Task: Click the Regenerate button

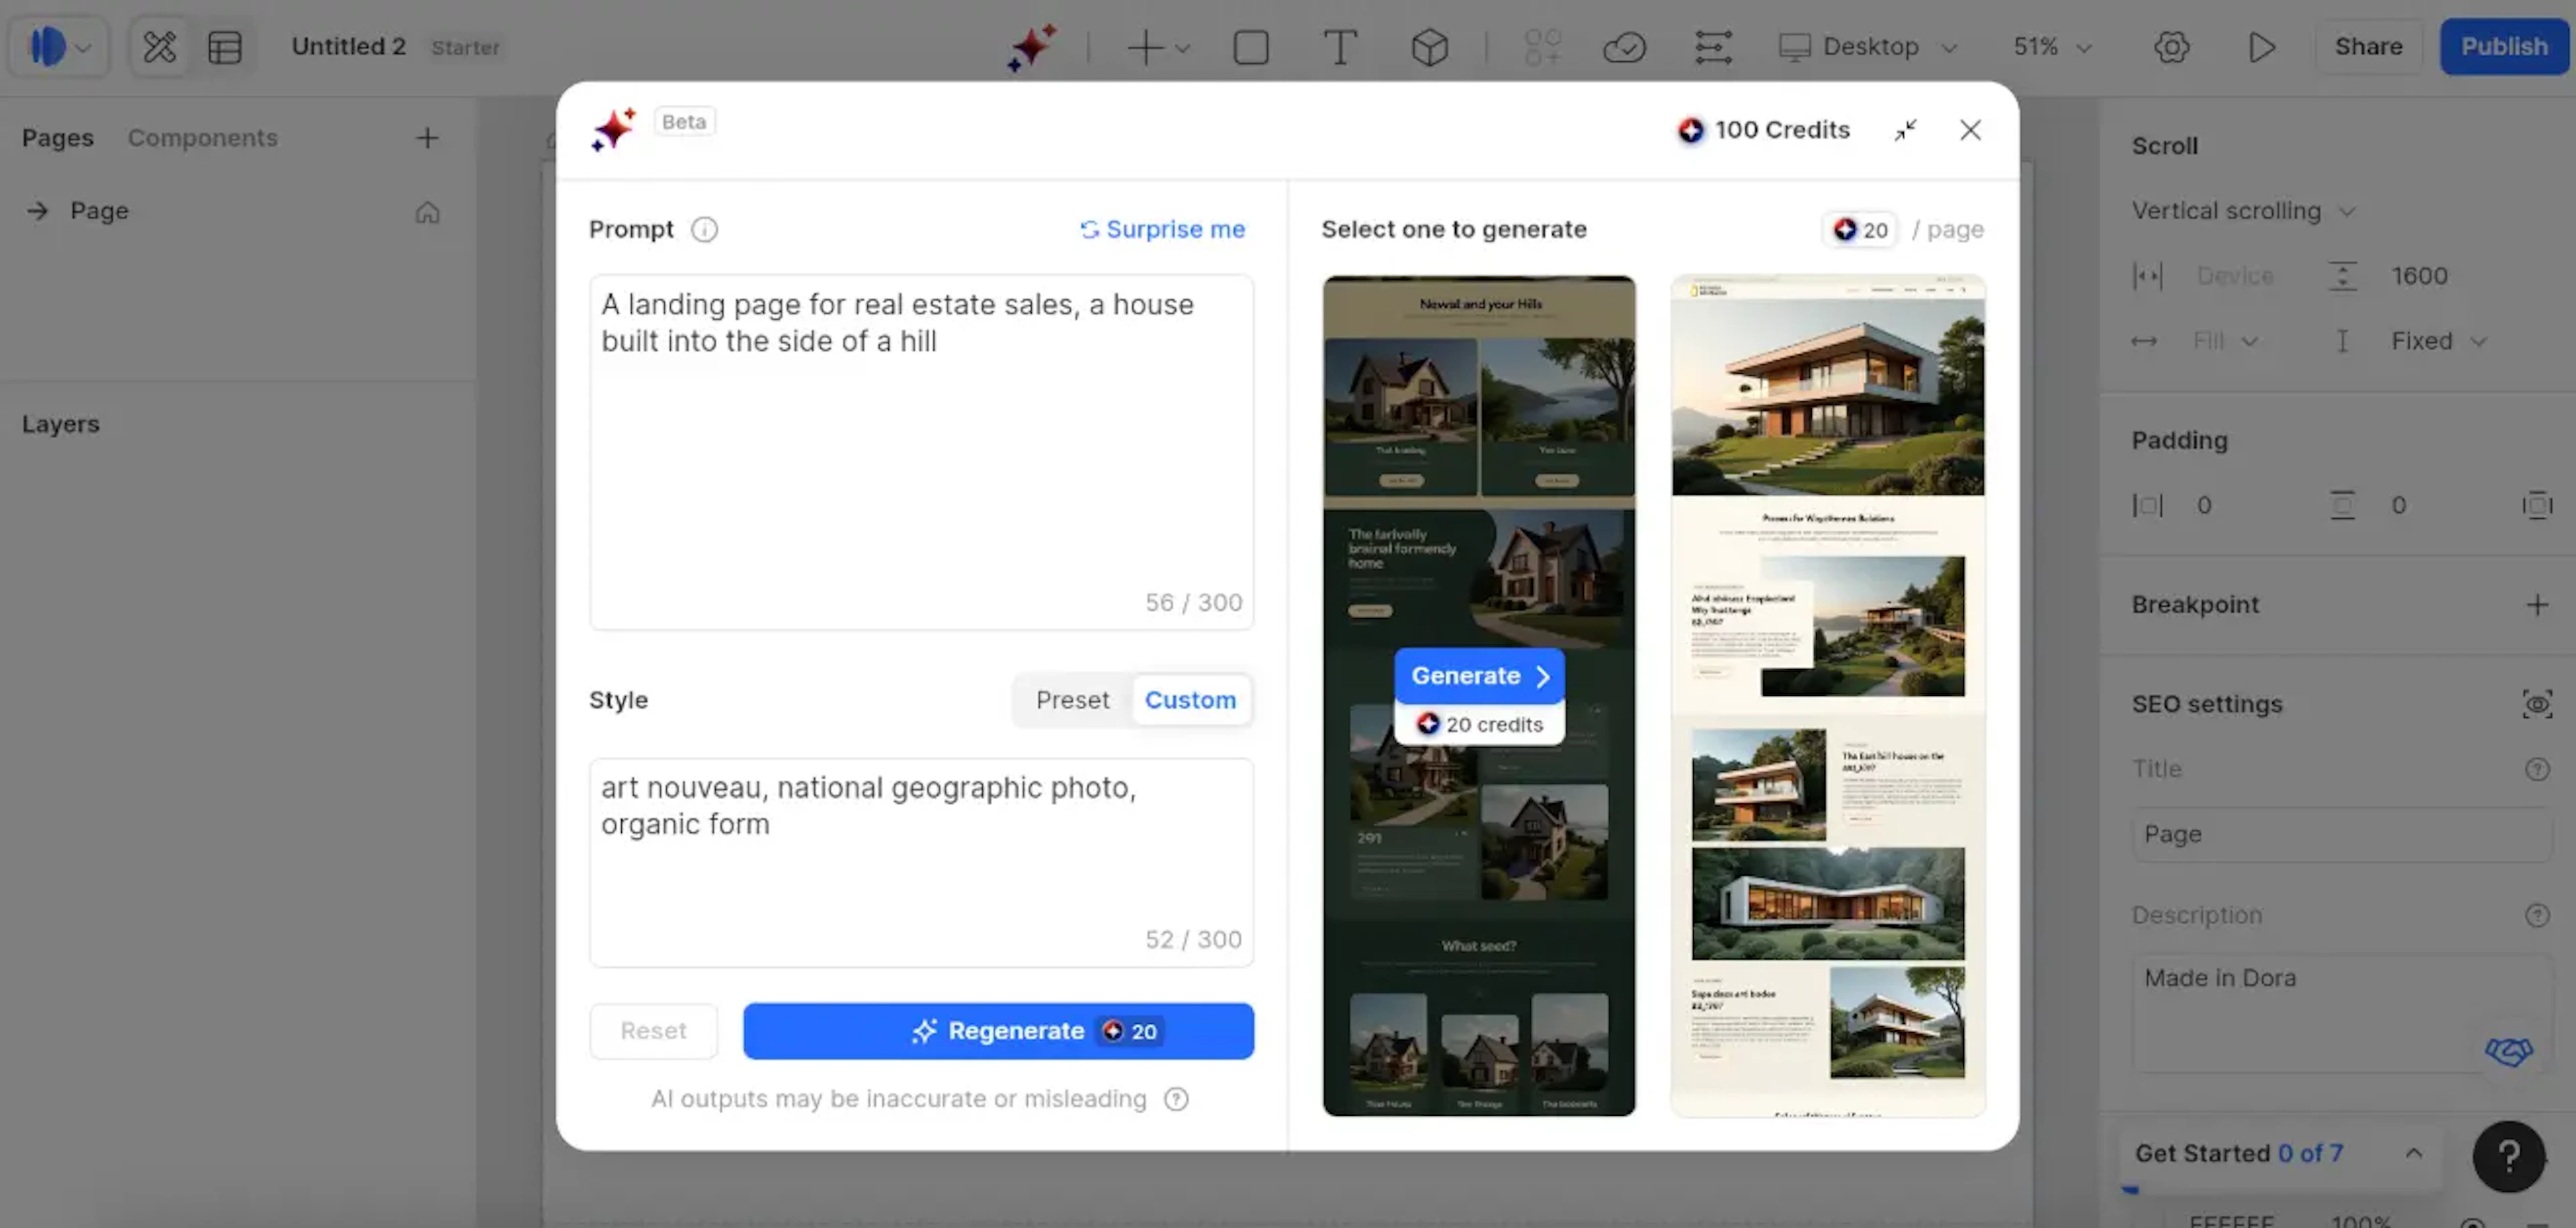Action: tap(998, 1031)
